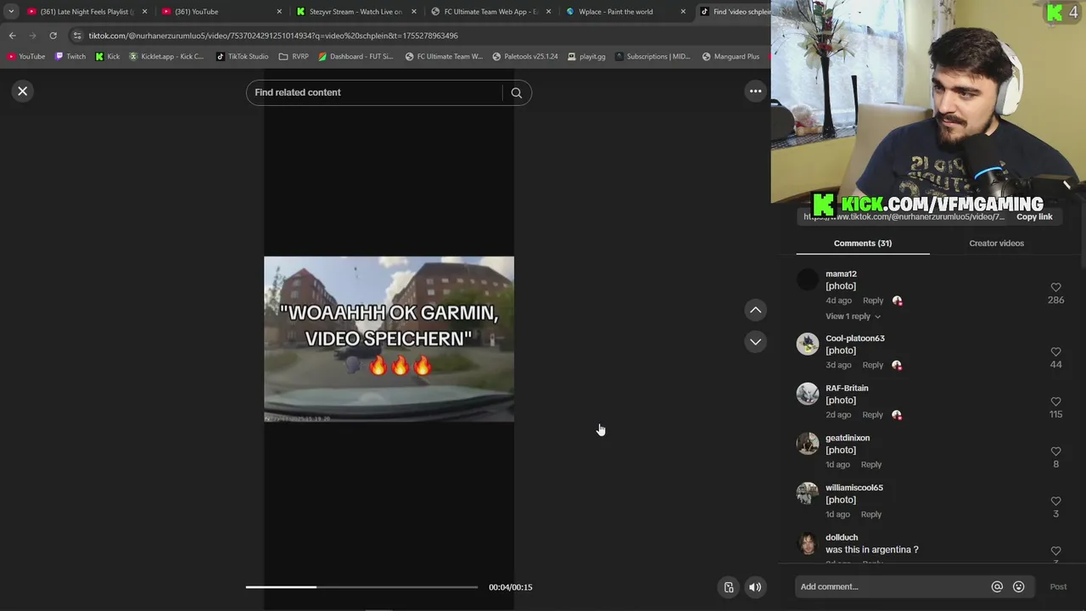Like williamiscool65's comment with the heart
Viewport: 1086px width, 611px height.
point(1055,502)
